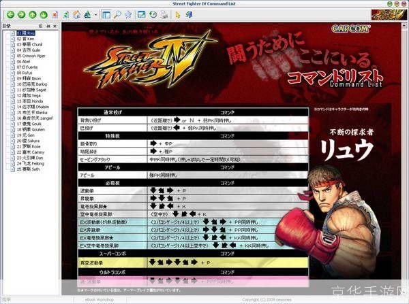Select 06 Abel in the tree
409x304 pixels.
coord(23,61)
